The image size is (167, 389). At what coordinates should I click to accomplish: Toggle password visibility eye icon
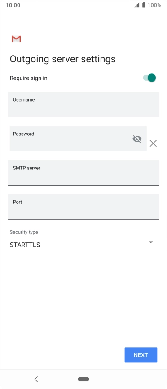[x=137, y=139]
